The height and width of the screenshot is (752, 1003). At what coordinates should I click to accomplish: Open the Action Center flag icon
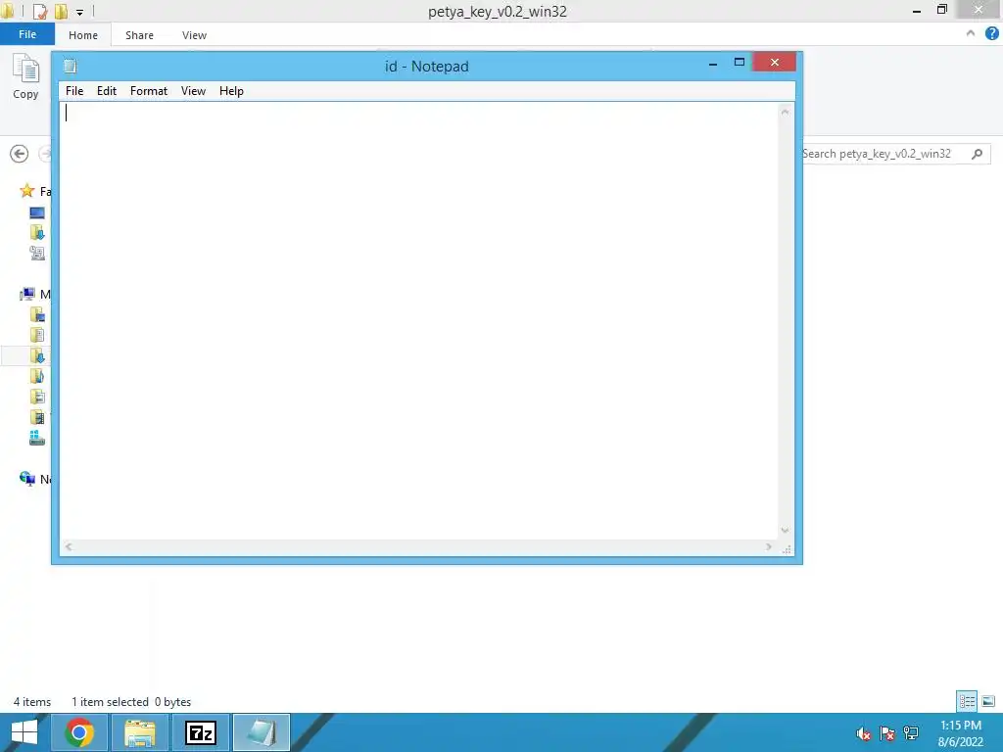point(886,733)
